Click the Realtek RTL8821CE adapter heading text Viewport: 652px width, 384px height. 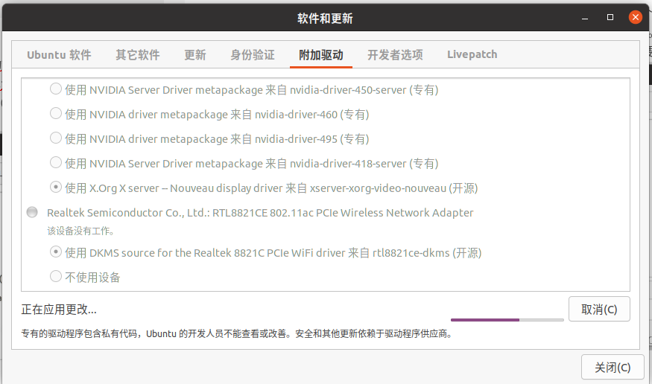coord(260,213)
